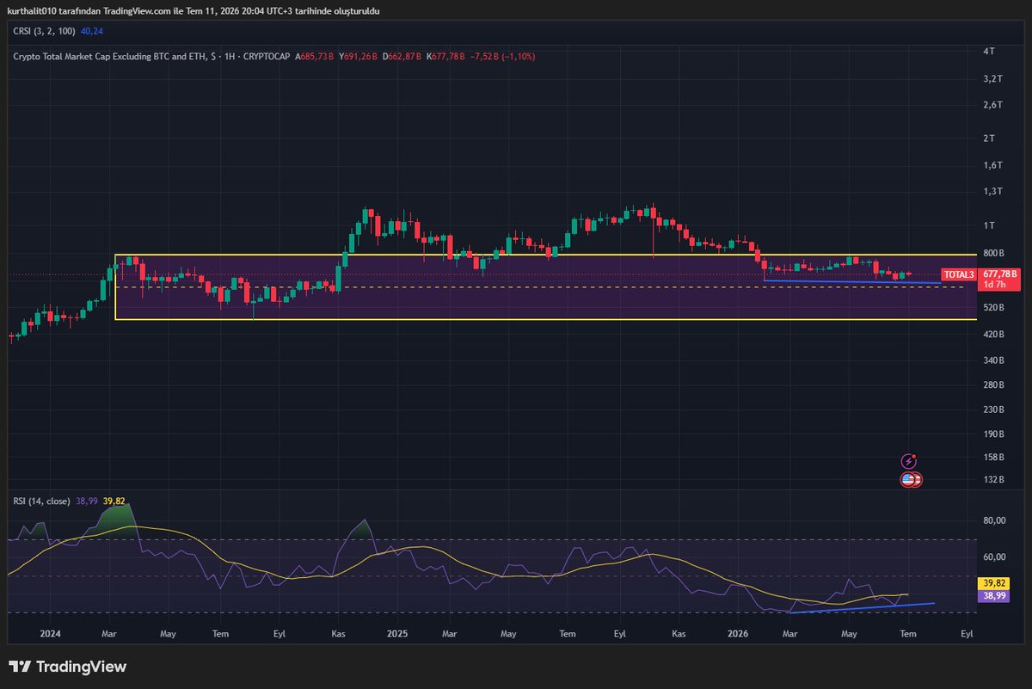Image resolution: width=1032 pixels, height=689 pixels.
Task: Click the open value A685,73 B
Action: [x=315, y=56]
